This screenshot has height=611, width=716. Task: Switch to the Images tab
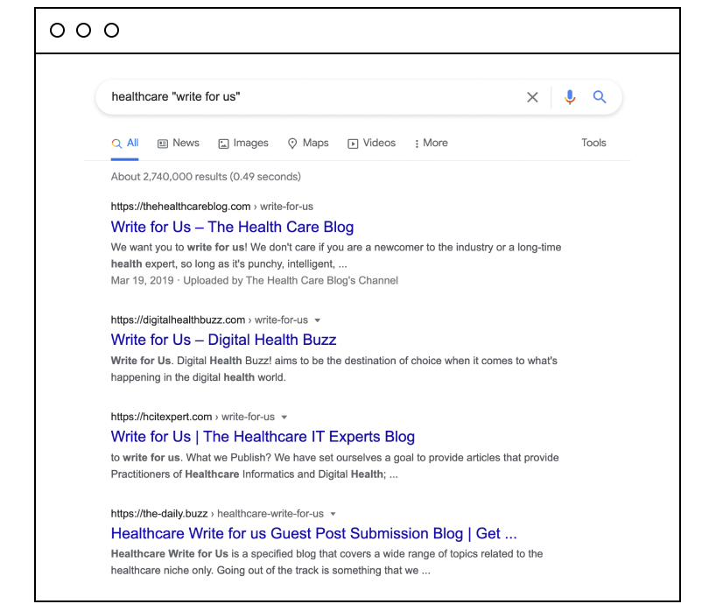(243, 144)
